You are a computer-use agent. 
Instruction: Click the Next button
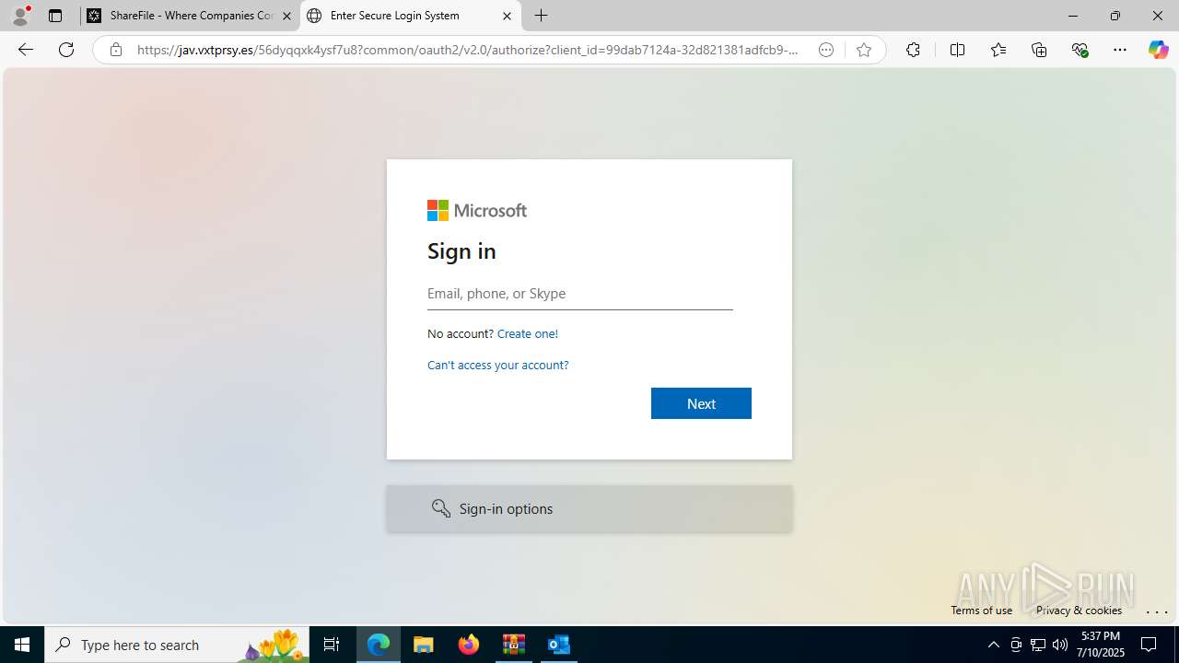(701, 403)
